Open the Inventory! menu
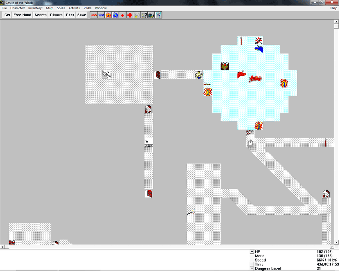The height and width of the screenshot is (271, 339). tap(35, 8)
